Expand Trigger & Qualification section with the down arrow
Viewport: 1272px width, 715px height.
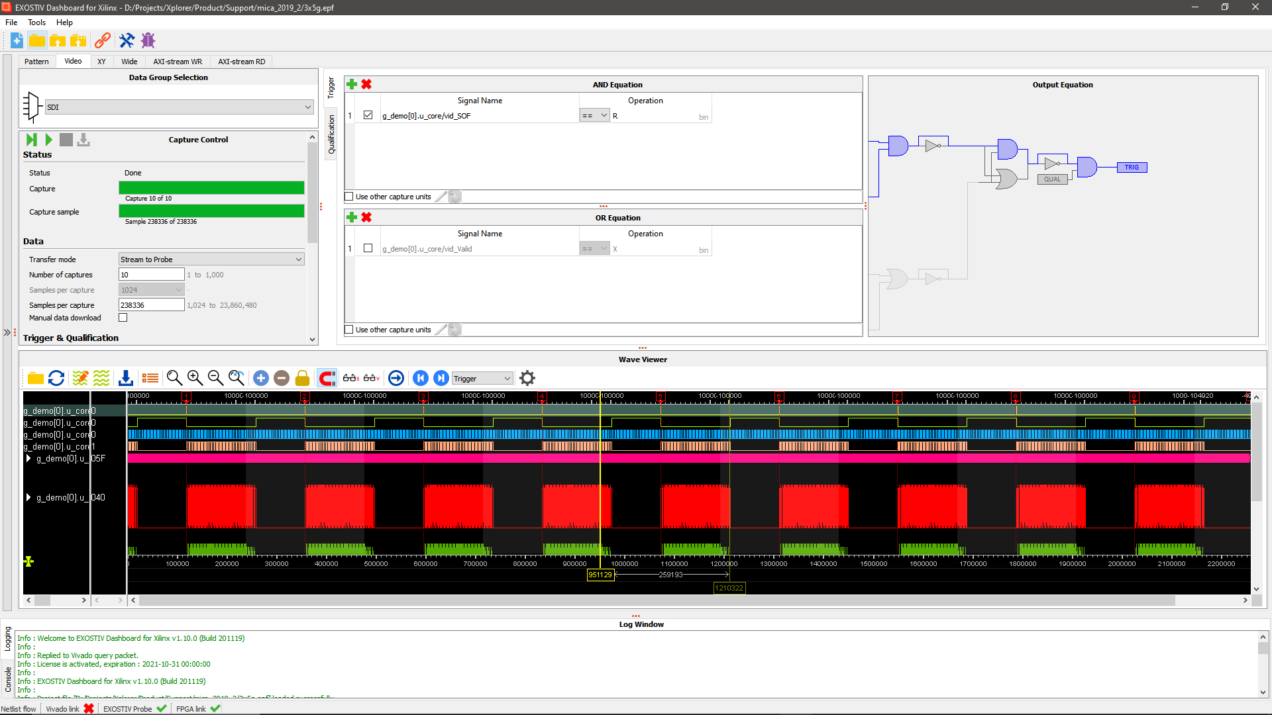click(313, 339)
